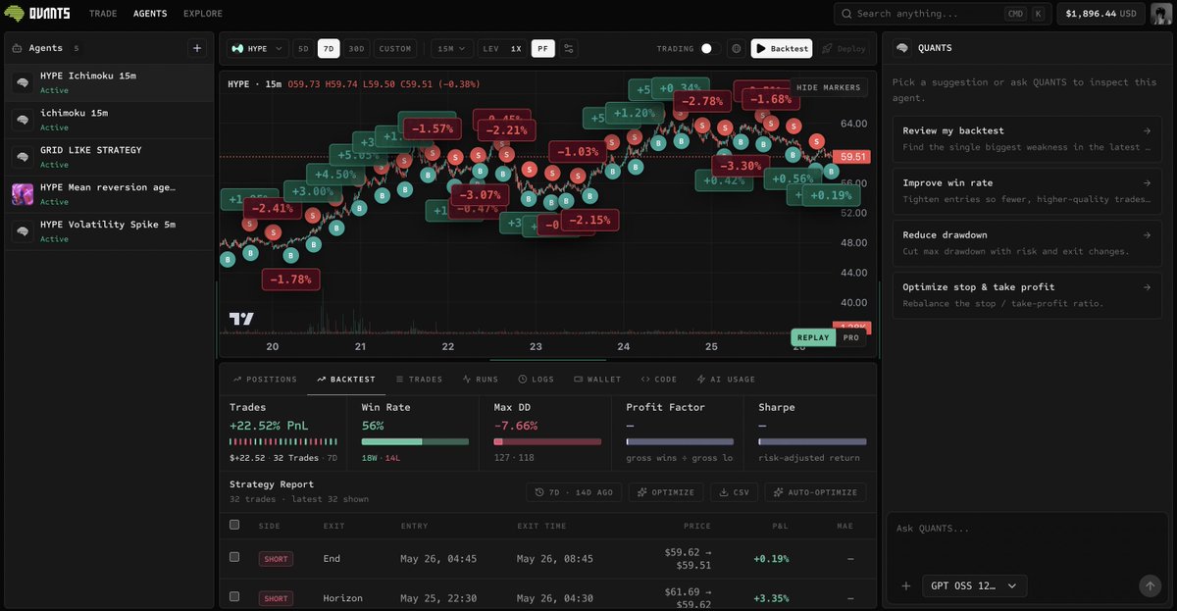
Task: Check the select-all checkbox in table header
Action: point(233,525)
